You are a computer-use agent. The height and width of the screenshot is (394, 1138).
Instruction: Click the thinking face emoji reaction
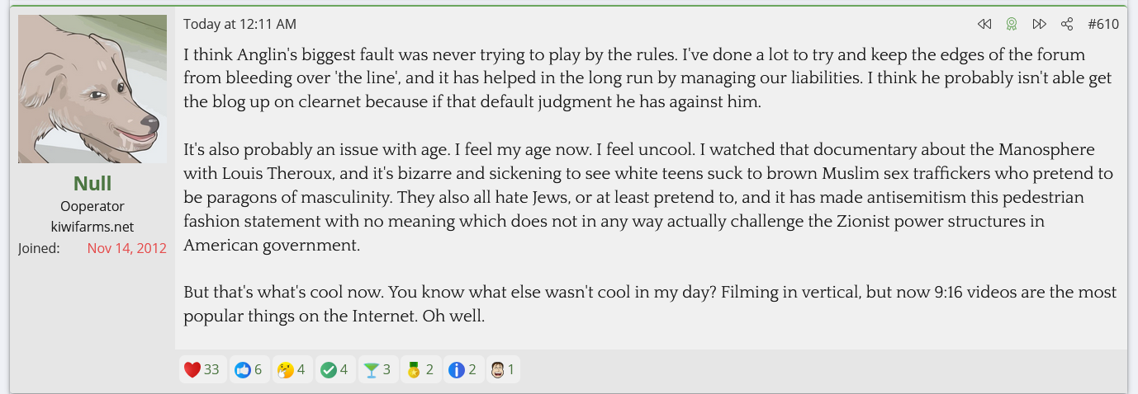(291, 370)
